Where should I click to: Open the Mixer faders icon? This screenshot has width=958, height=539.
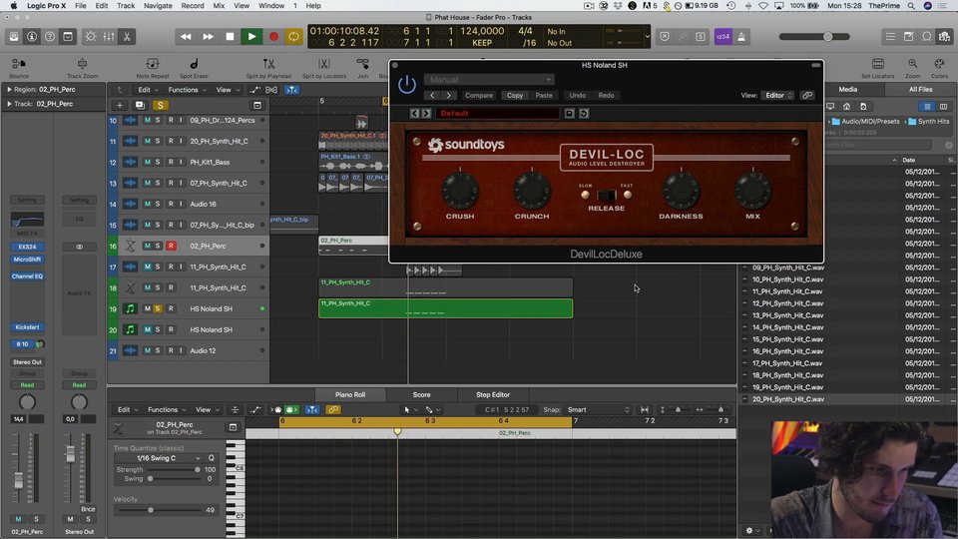[x=109, y=37]
